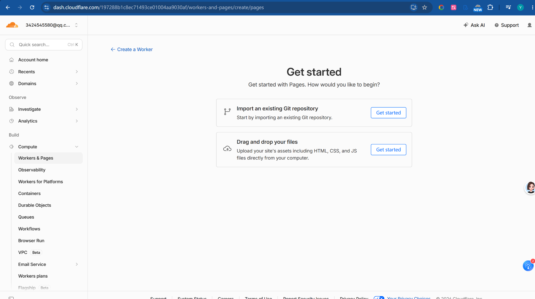Image resolution: width=535 pixels, height=299 pixels.
Task: Open the Support help menu
Action: click(507, 25)
